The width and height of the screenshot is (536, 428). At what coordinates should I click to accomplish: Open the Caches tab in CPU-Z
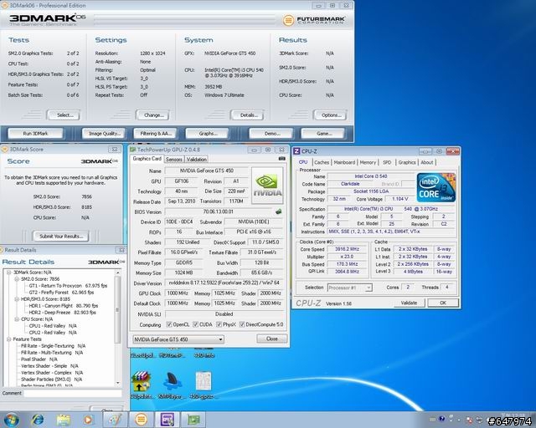tap(322, 162)
